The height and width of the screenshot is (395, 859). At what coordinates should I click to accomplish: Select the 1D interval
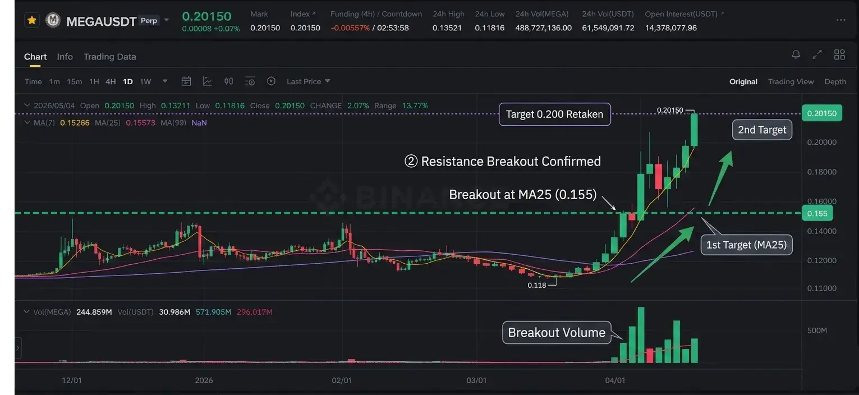(128, 81)
